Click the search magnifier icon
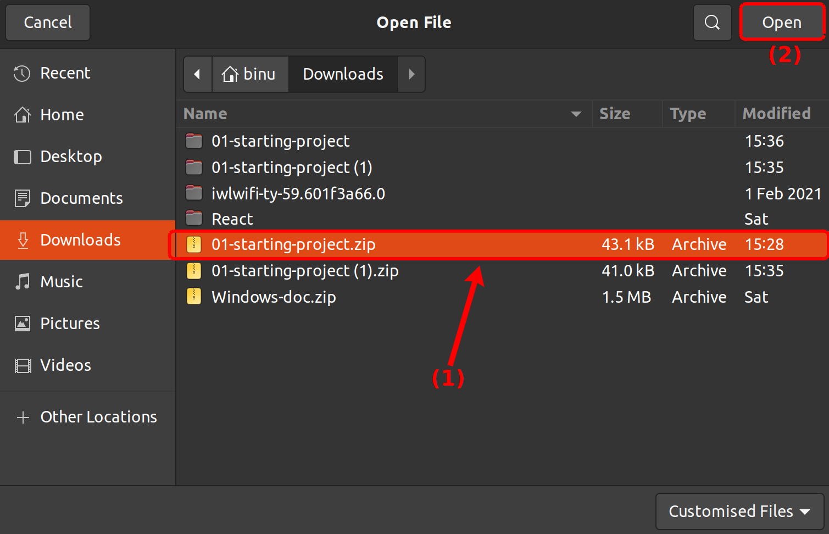Image resolution: width=829 pixels, height=534 pixels. 712,23
